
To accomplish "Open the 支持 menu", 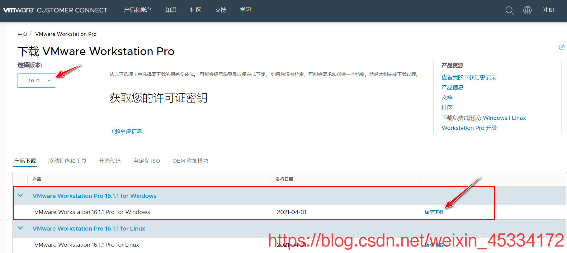I will (220, 10).
